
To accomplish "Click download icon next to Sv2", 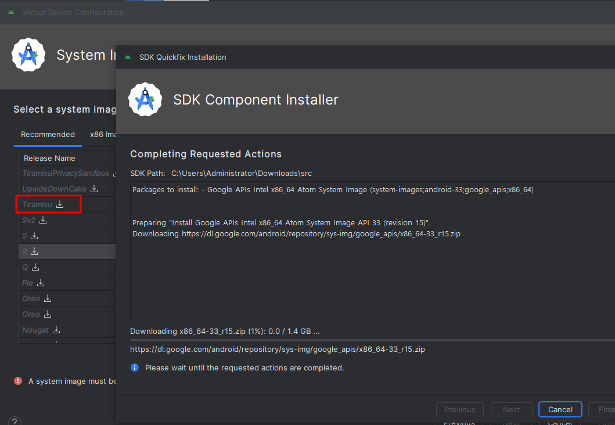I will tap(43, 220).
